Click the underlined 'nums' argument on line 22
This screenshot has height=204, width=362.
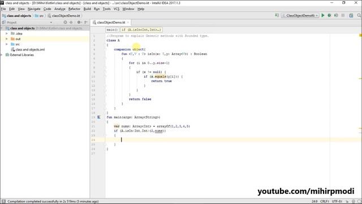coord(158,131)
